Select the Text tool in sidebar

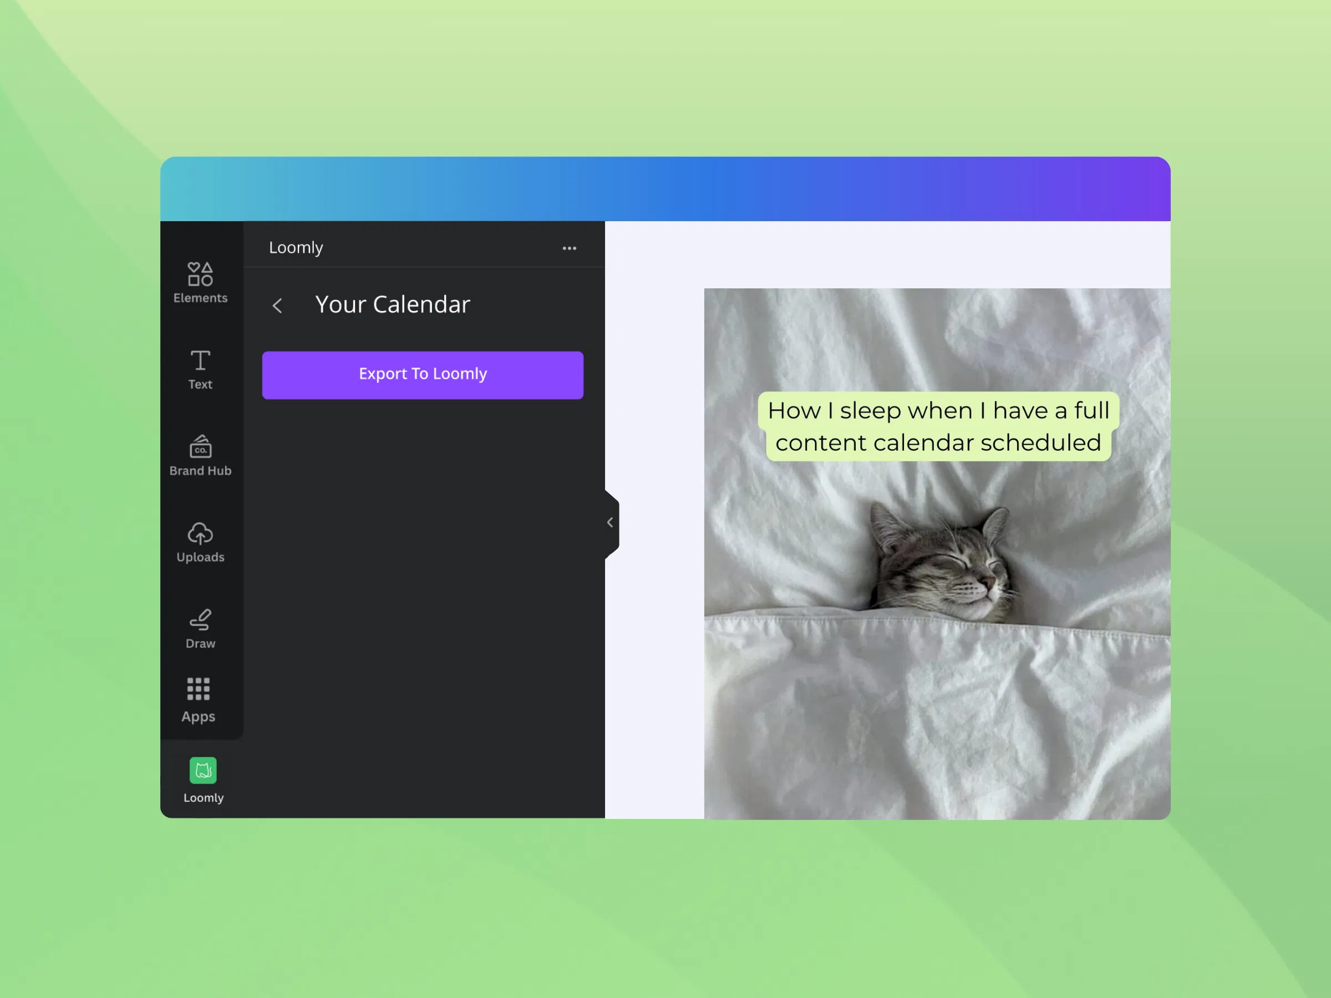200,369
